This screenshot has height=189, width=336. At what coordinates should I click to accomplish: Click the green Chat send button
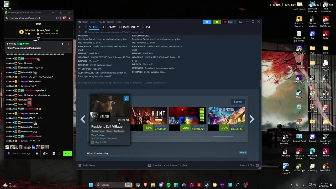(68, 154)
